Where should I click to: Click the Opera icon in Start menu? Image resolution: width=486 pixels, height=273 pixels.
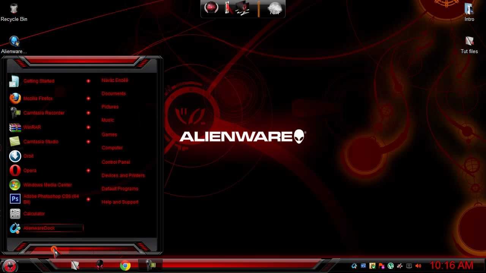[15, 170]
